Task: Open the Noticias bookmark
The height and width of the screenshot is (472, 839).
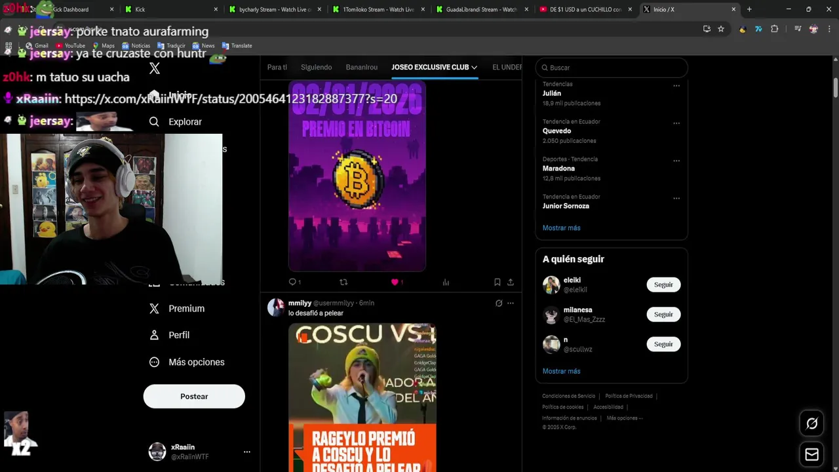Action: pos(136,46)
